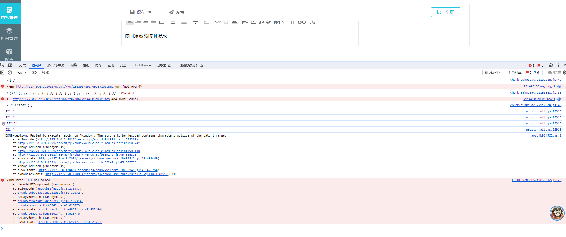This screenshot has height=237, width=566.
Task: Toggle the DevTools device toolbar icon
Action: click(x=10, y=65)
